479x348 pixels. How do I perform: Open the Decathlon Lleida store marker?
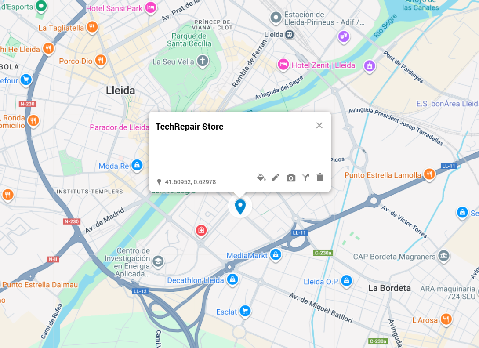(232, 279)
